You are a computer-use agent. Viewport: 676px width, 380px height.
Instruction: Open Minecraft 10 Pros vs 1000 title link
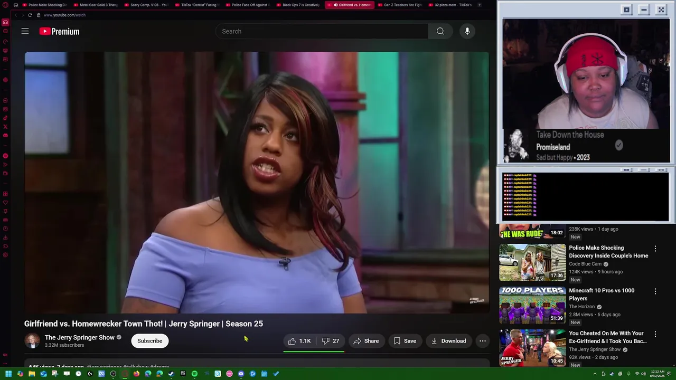pos(602,294)
